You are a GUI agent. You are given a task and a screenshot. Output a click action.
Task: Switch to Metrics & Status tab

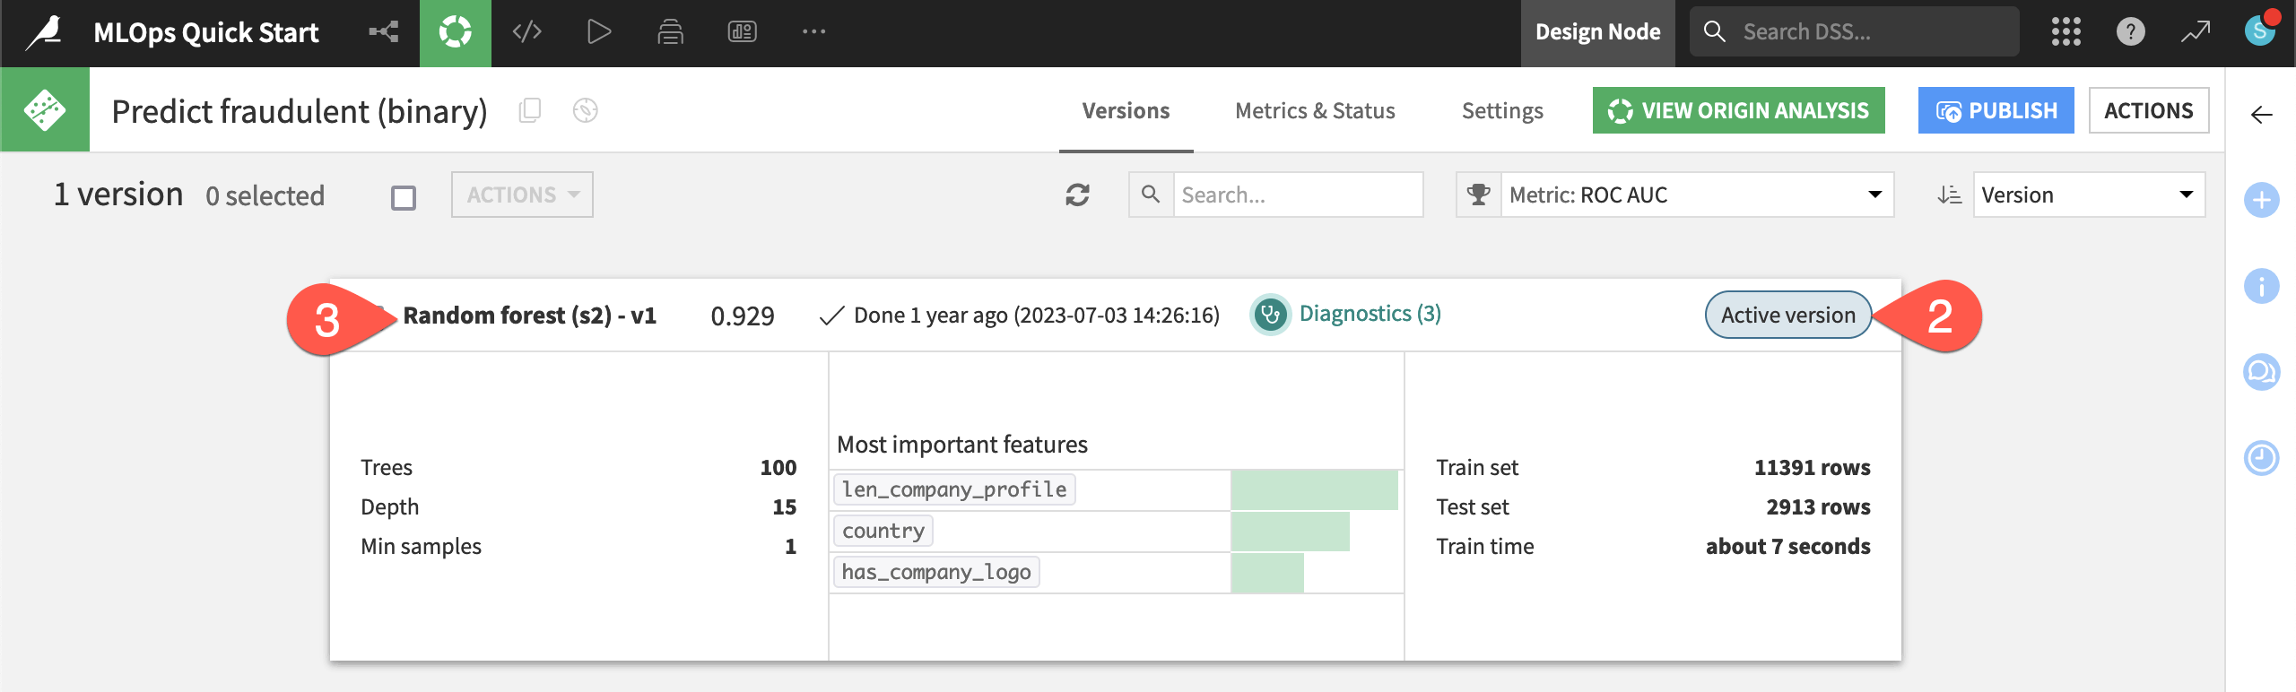(1315, 110)
